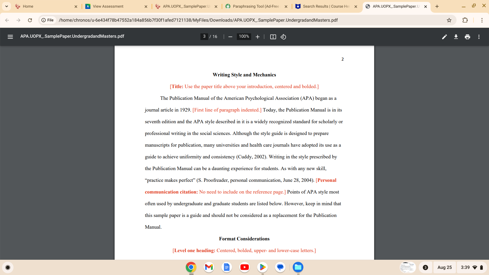Print the PDF document
489x275 pixels.
[467, 37]
